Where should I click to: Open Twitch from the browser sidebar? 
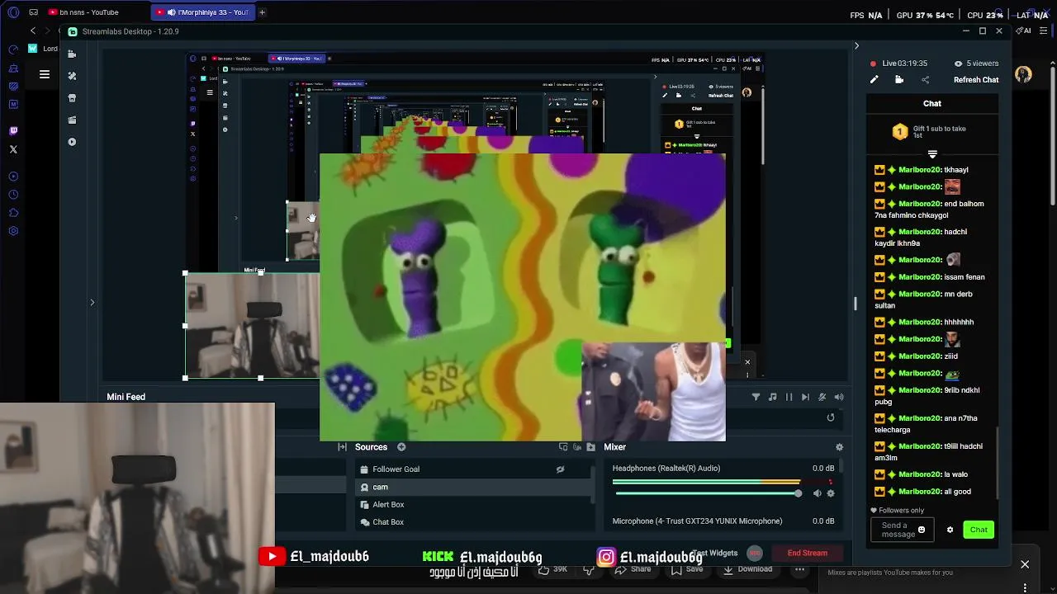(13, 130)
